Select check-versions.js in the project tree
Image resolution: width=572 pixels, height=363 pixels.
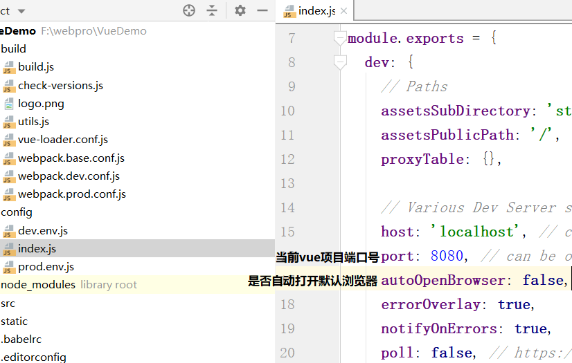(60, 85)
